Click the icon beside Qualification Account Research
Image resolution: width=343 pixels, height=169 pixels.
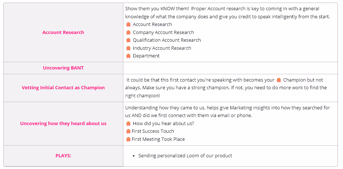(129, 40)
